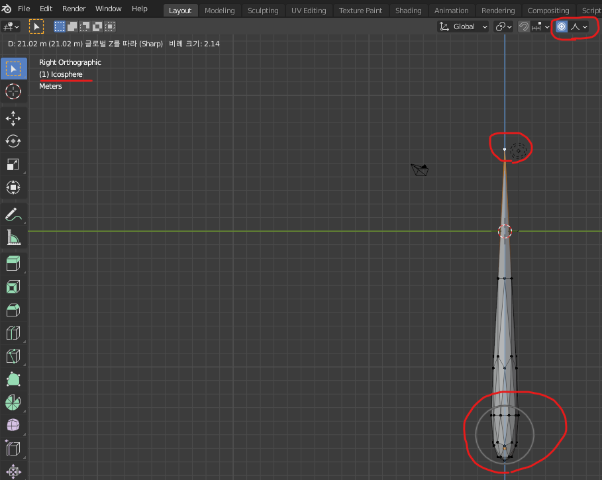Click the camera object in the viewport
Screen dimensions: 602x480
click(420, 169)
